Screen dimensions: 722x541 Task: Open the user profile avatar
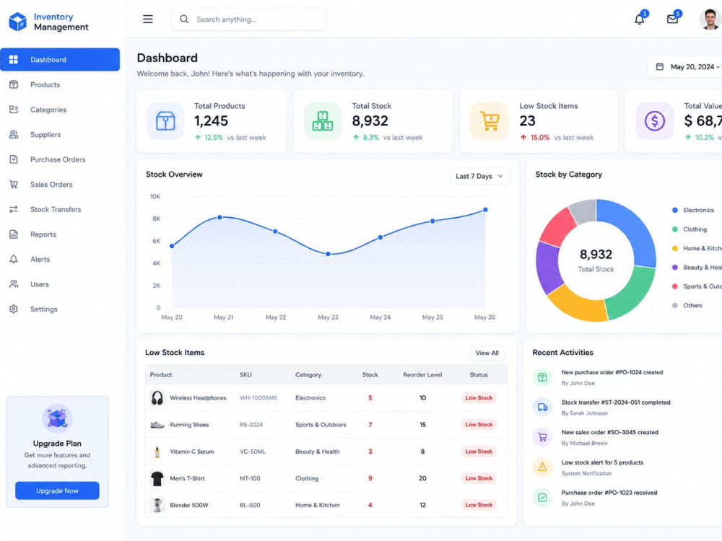710,19
